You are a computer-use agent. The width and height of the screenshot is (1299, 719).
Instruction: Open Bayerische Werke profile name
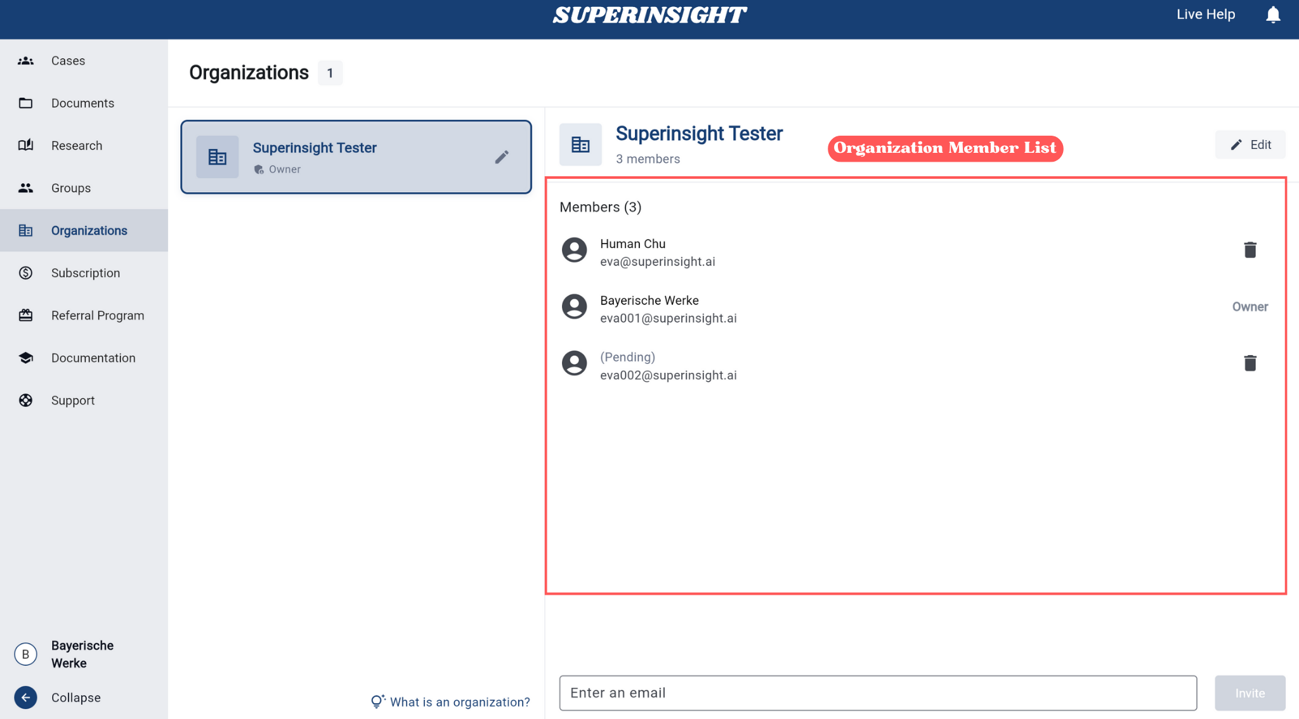82,654
